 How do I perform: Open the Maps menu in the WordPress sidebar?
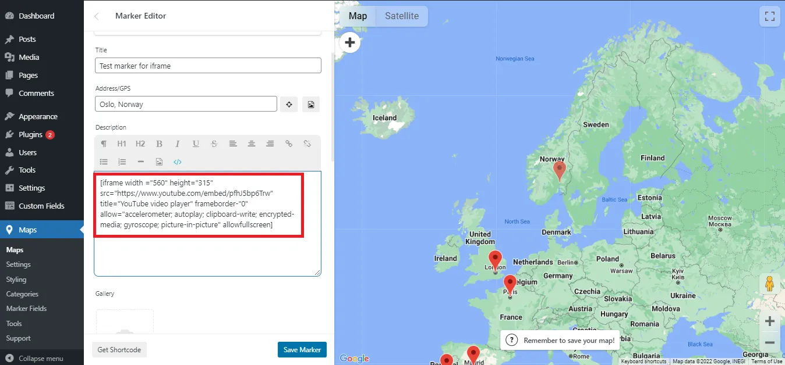[x=26, y=230]
